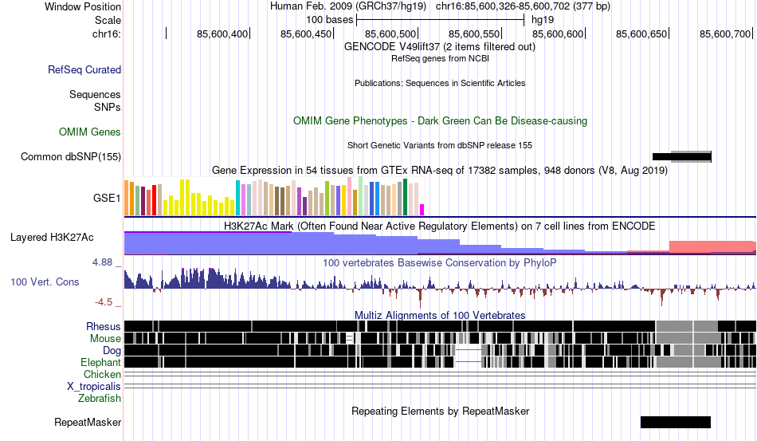Select the Mouse alignment row label
This screenshot has width=757, height=441.
(x=105, y=339)
